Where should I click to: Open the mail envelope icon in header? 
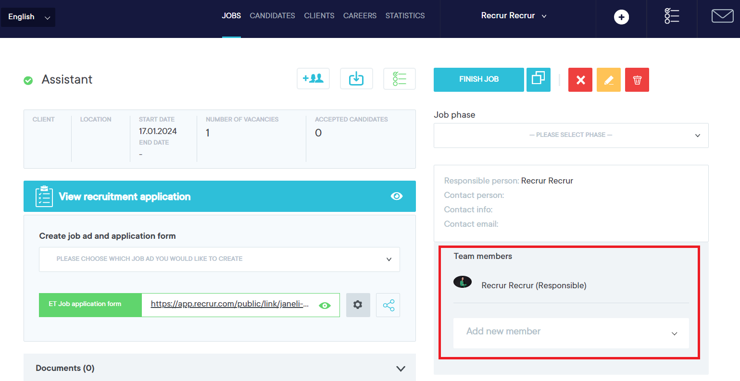(722, 16)
